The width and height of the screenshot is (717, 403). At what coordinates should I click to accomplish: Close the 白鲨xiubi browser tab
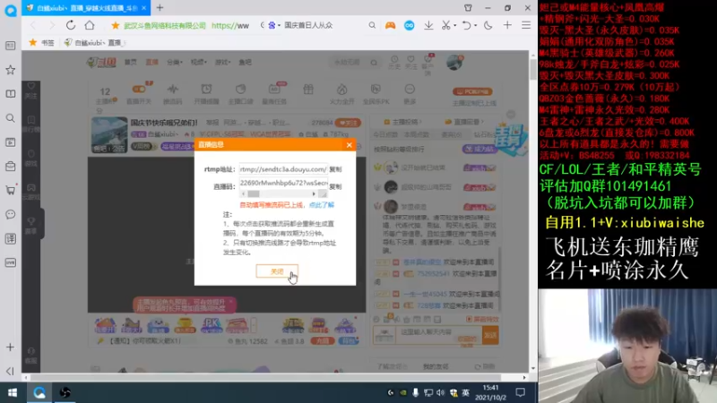pyautogui.click(x=143, y=8)
